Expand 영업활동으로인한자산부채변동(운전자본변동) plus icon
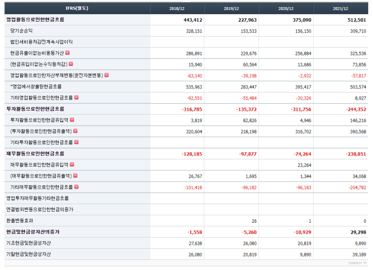Screen dimensions: 373x270 tap(106, 75)
